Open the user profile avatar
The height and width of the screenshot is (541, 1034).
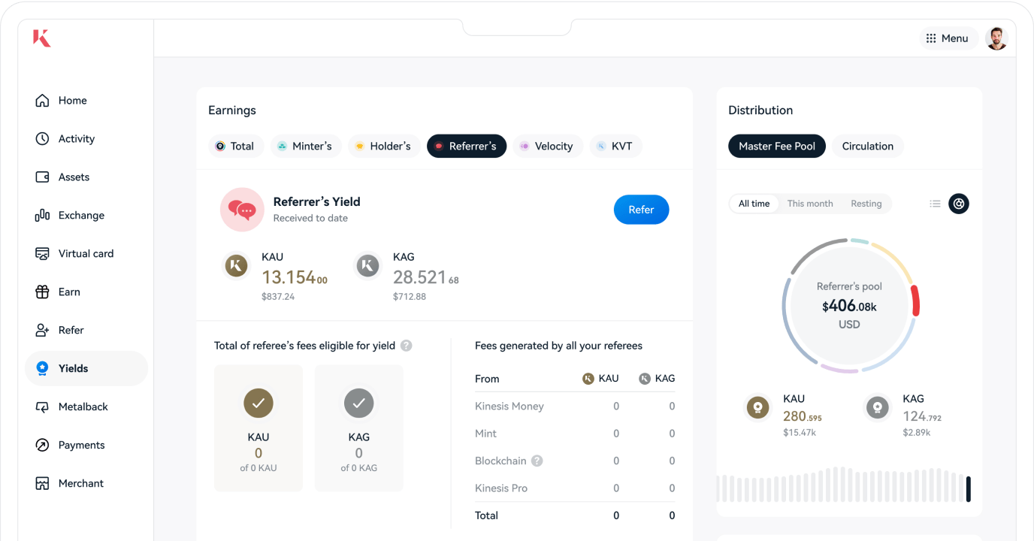(x=996, y=38)
